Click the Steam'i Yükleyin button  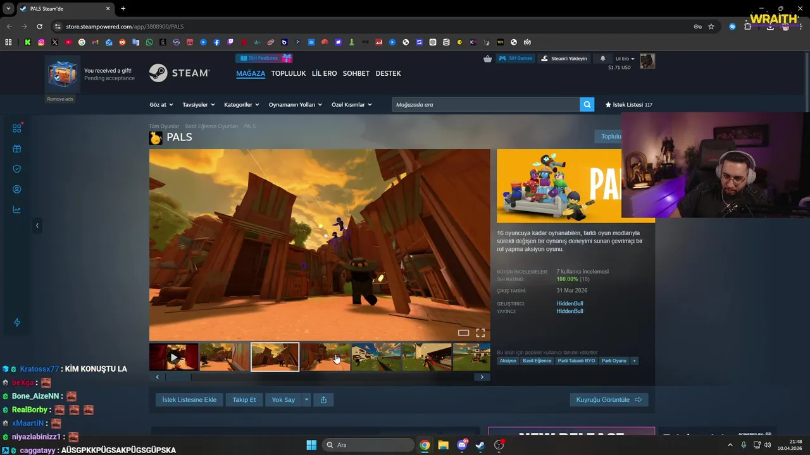[x=564, y=59]
